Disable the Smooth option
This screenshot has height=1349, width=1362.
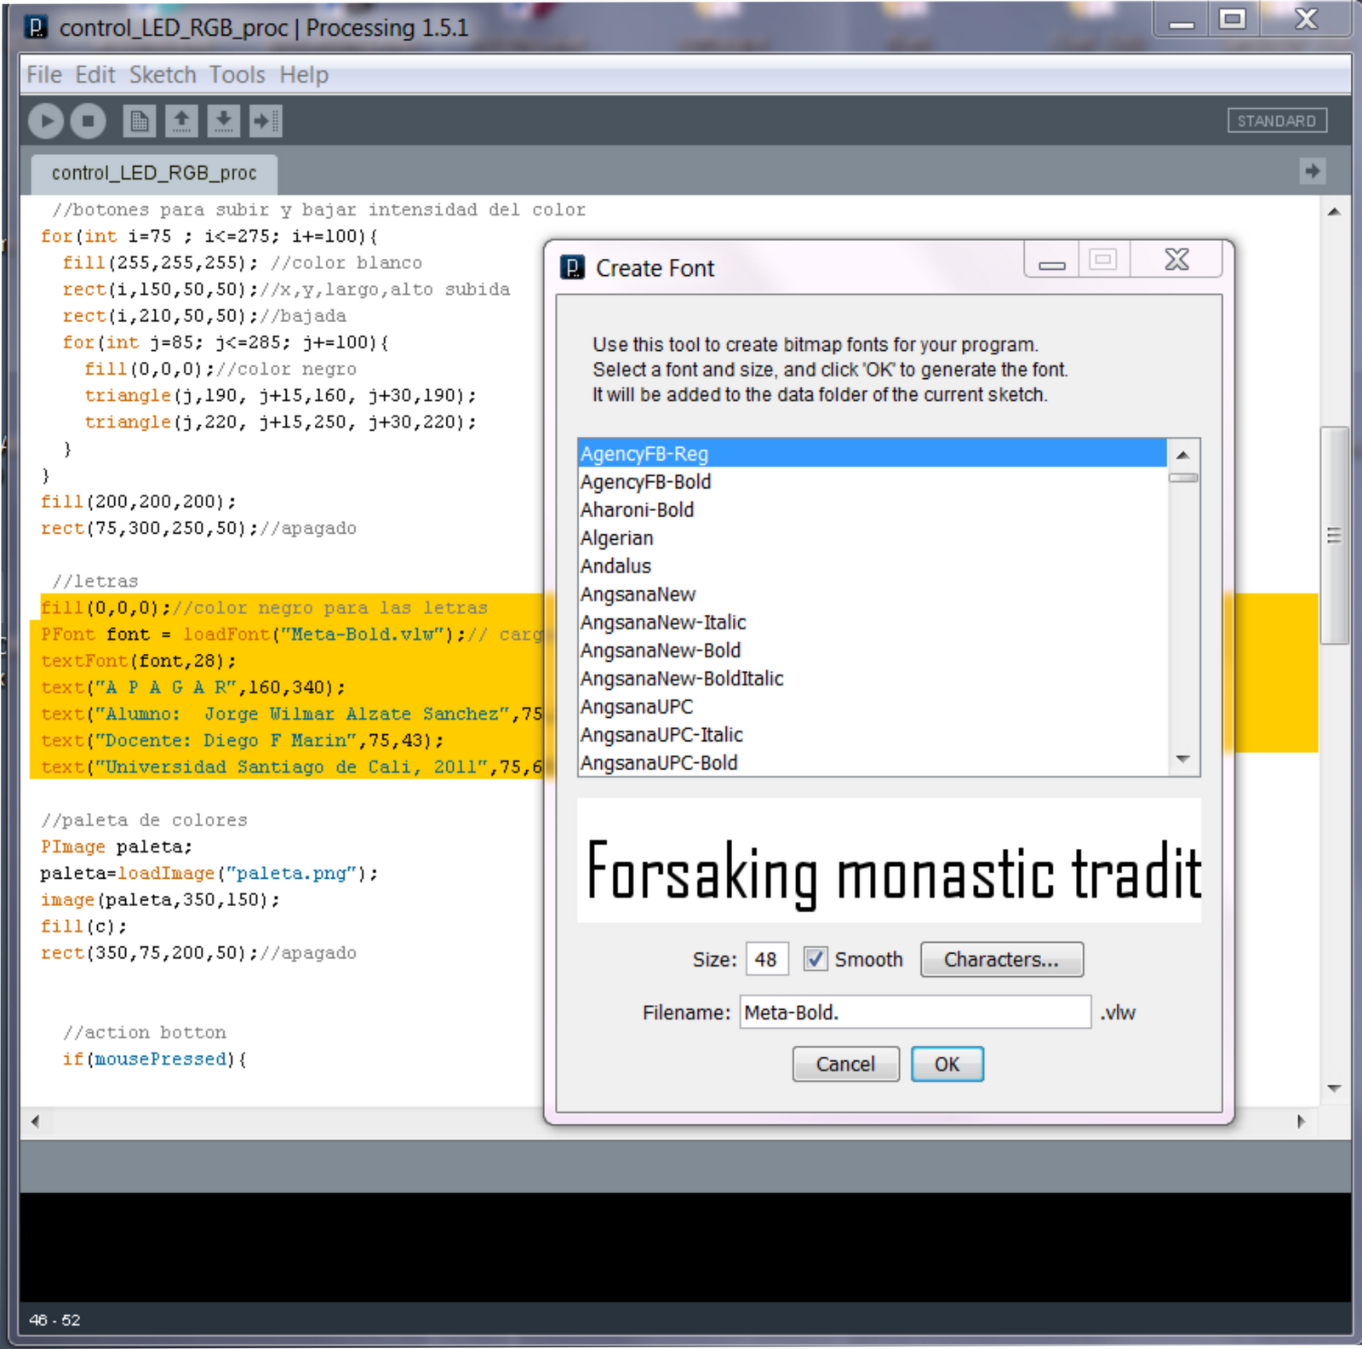click(815, 959)
